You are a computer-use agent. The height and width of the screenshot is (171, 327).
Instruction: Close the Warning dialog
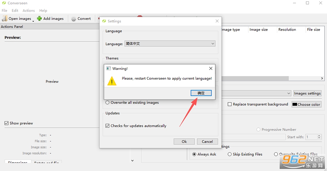click(x=211, y=68)
